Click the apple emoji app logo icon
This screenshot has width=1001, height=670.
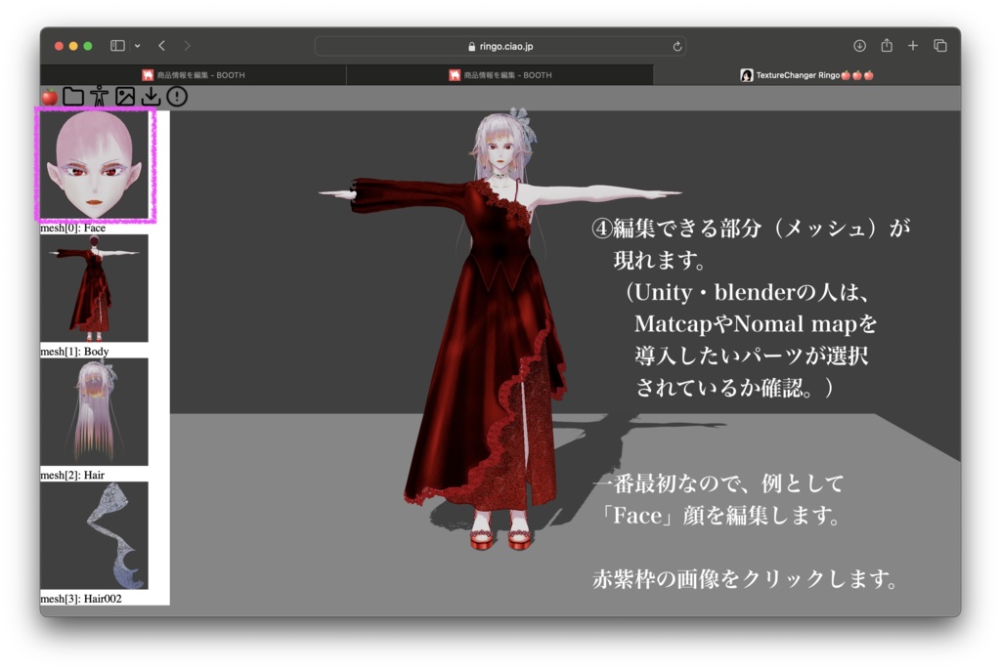click(49, 96)
